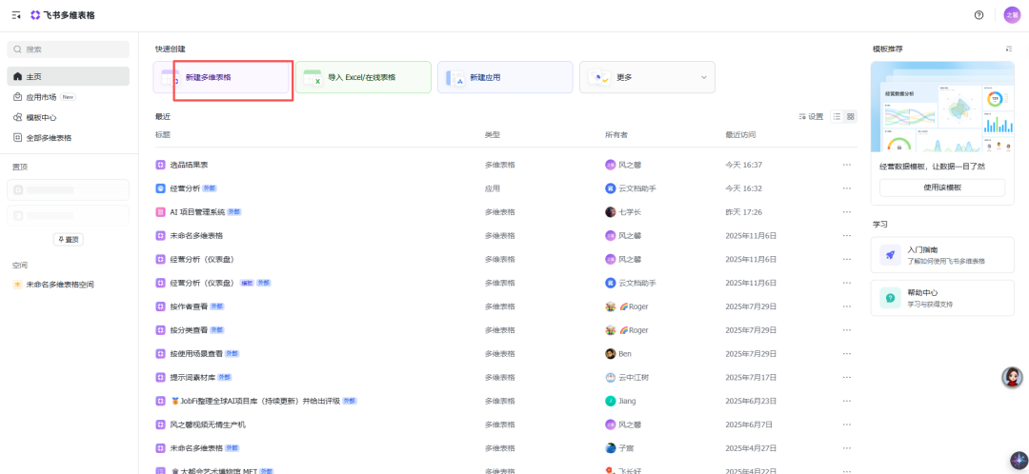Viewport: 1029px width, 474px height.
Task: Click the file icon of 按作者查看
Action: tap(160, 306)
